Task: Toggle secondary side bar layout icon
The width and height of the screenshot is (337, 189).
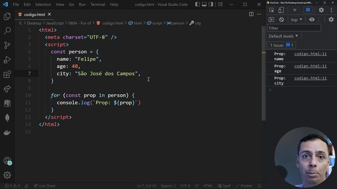Action: pos(211,4)
